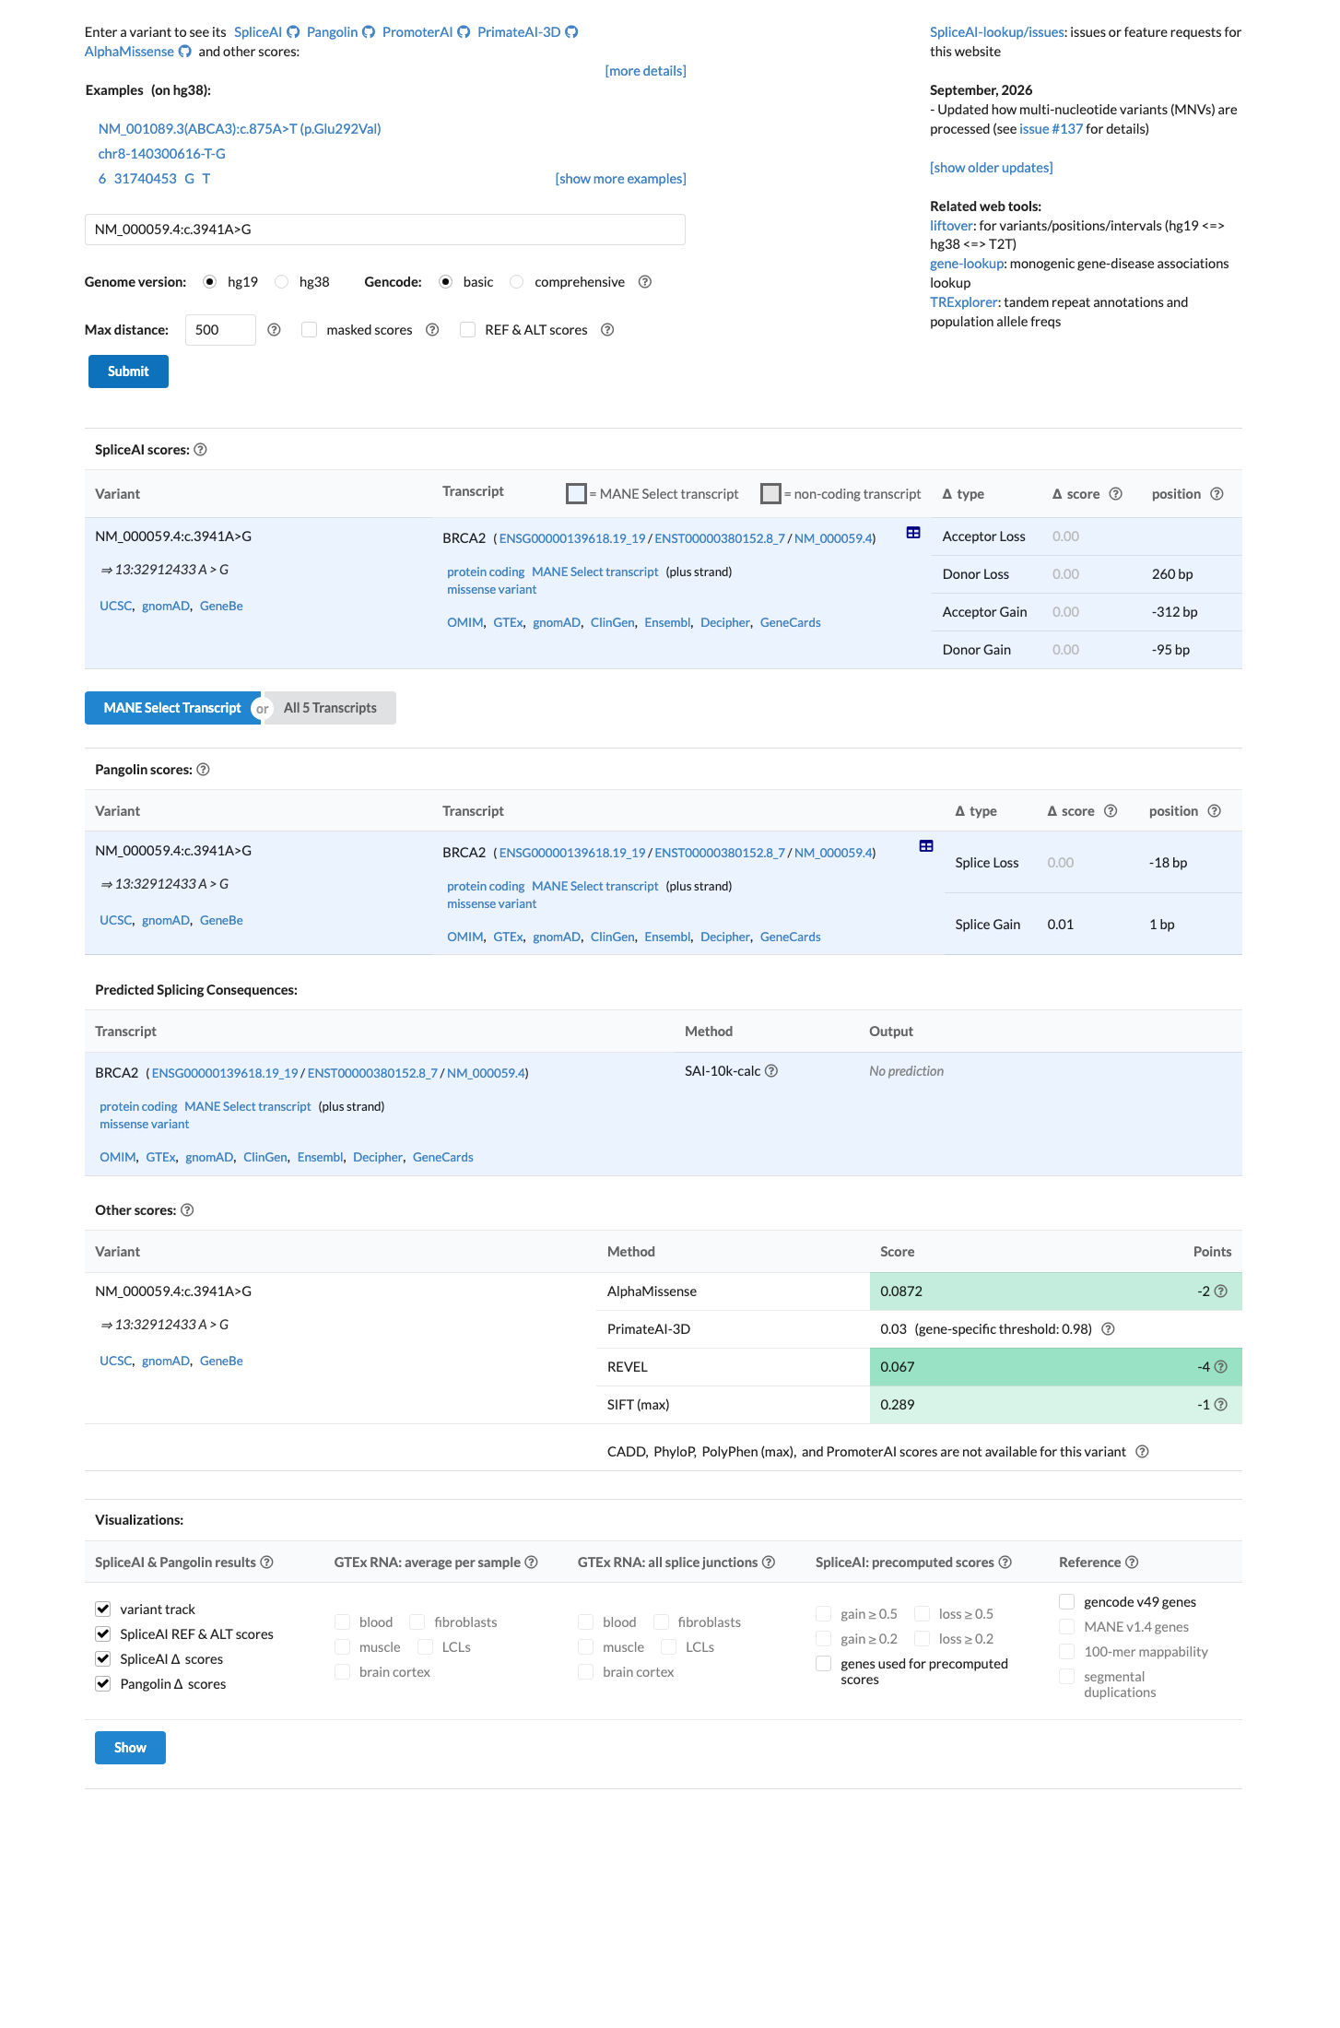Click the SpliceAI transcript table icon
This screenshot has height=2028, width=1340.
point(913,533)
